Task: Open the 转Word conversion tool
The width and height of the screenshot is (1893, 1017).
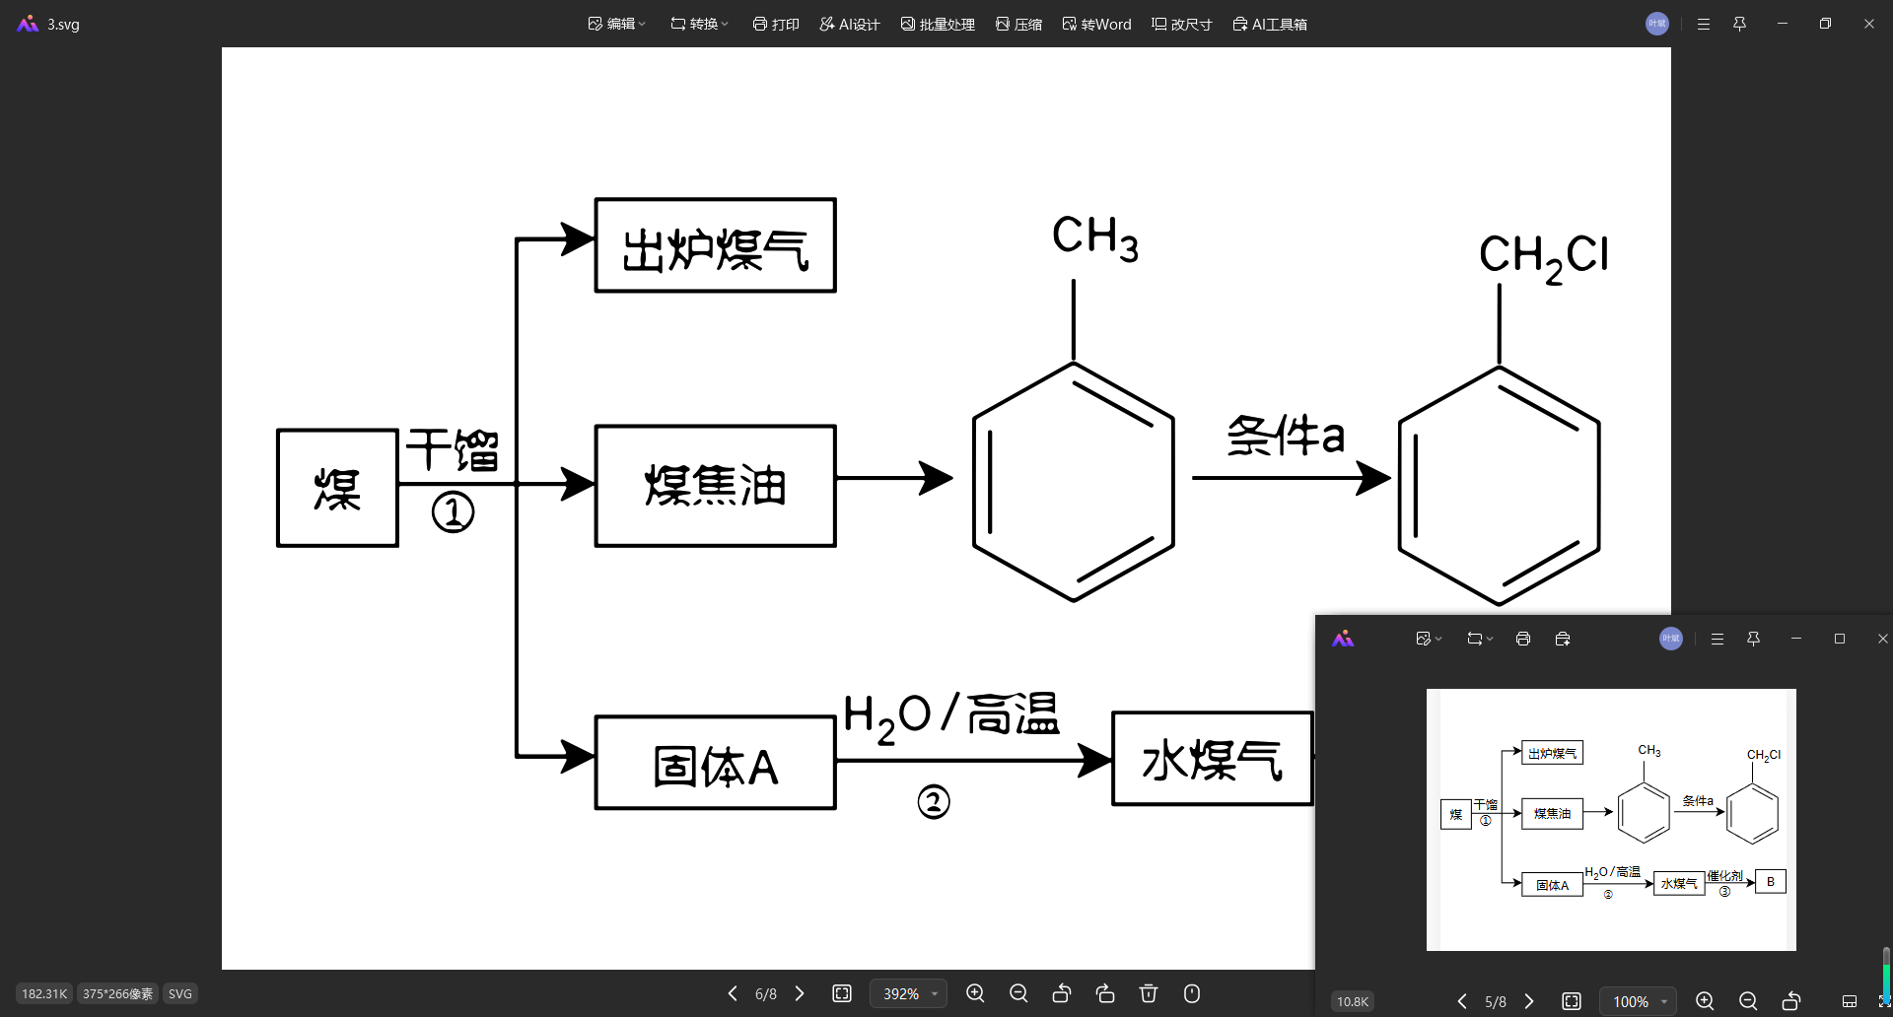Action: point(1095,24)
